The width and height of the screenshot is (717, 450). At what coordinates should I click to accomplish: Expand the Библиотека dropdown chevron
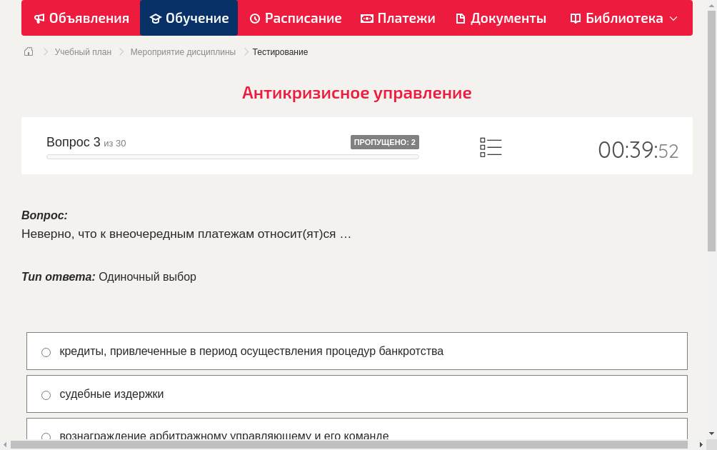[x=673, y=19]
